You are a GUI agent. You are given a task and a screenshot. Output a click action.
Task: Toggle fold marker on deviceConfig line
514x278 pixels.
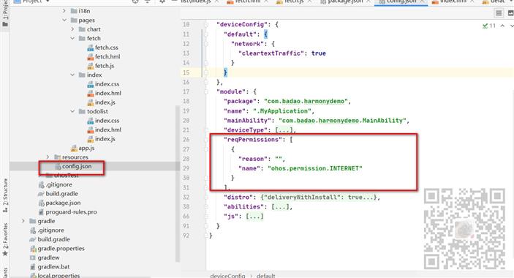(206, 25)
